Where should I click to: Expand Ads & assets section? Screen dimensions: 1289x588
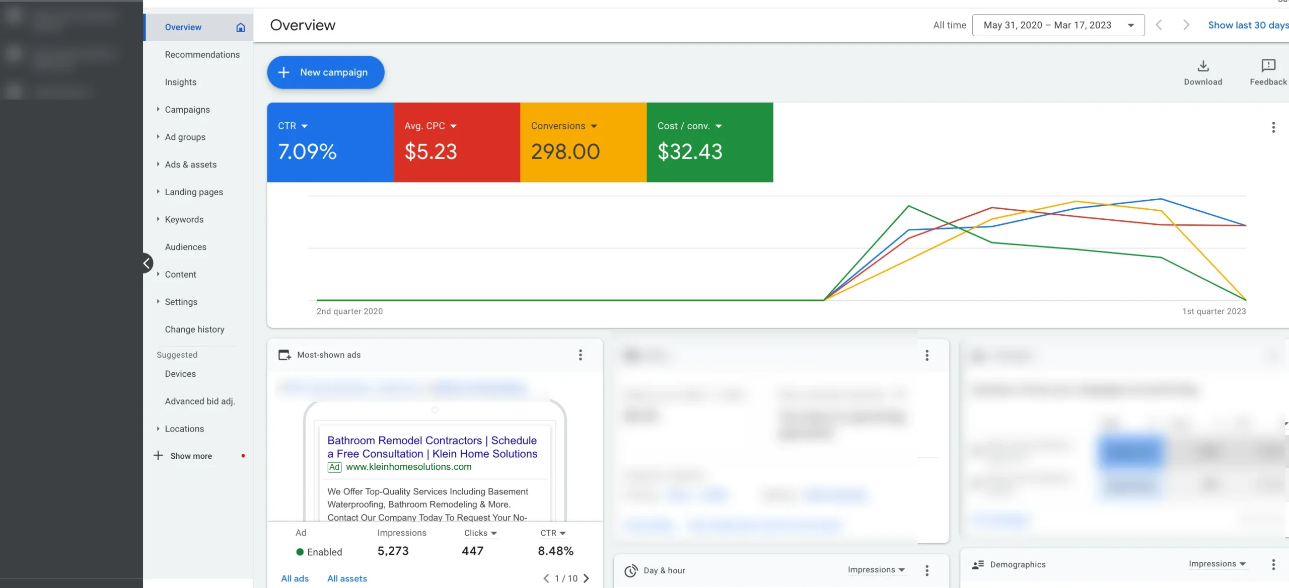(158, 164)
